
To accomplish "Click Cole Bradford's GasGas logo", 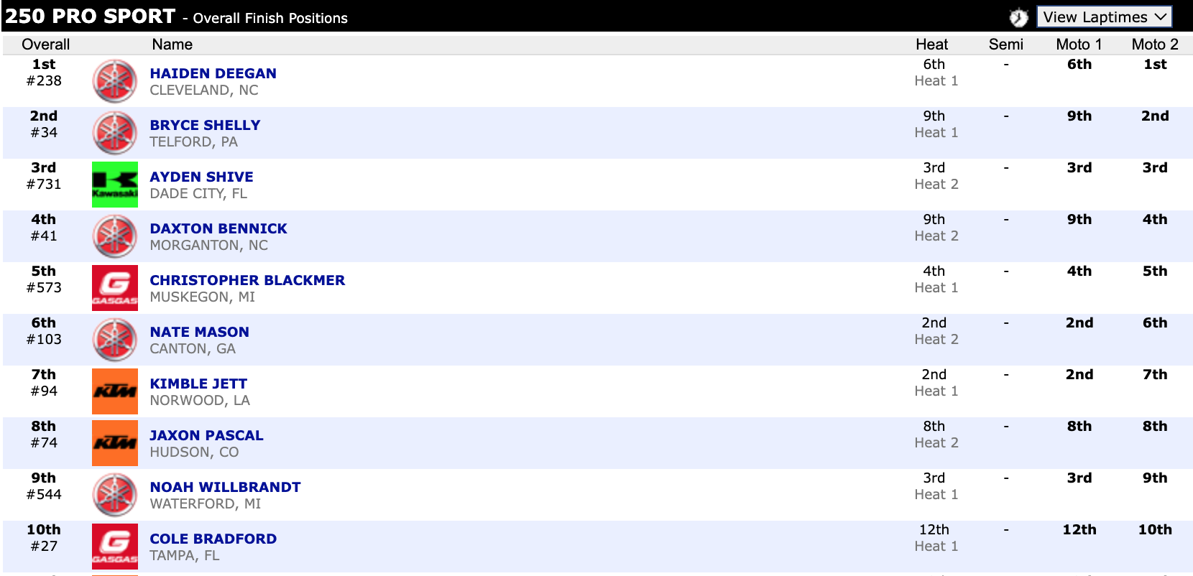I will [115, 547].
